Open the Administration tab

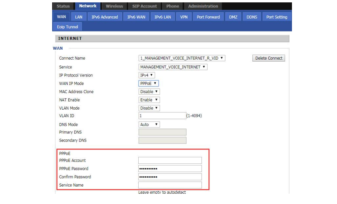(203, 6)
